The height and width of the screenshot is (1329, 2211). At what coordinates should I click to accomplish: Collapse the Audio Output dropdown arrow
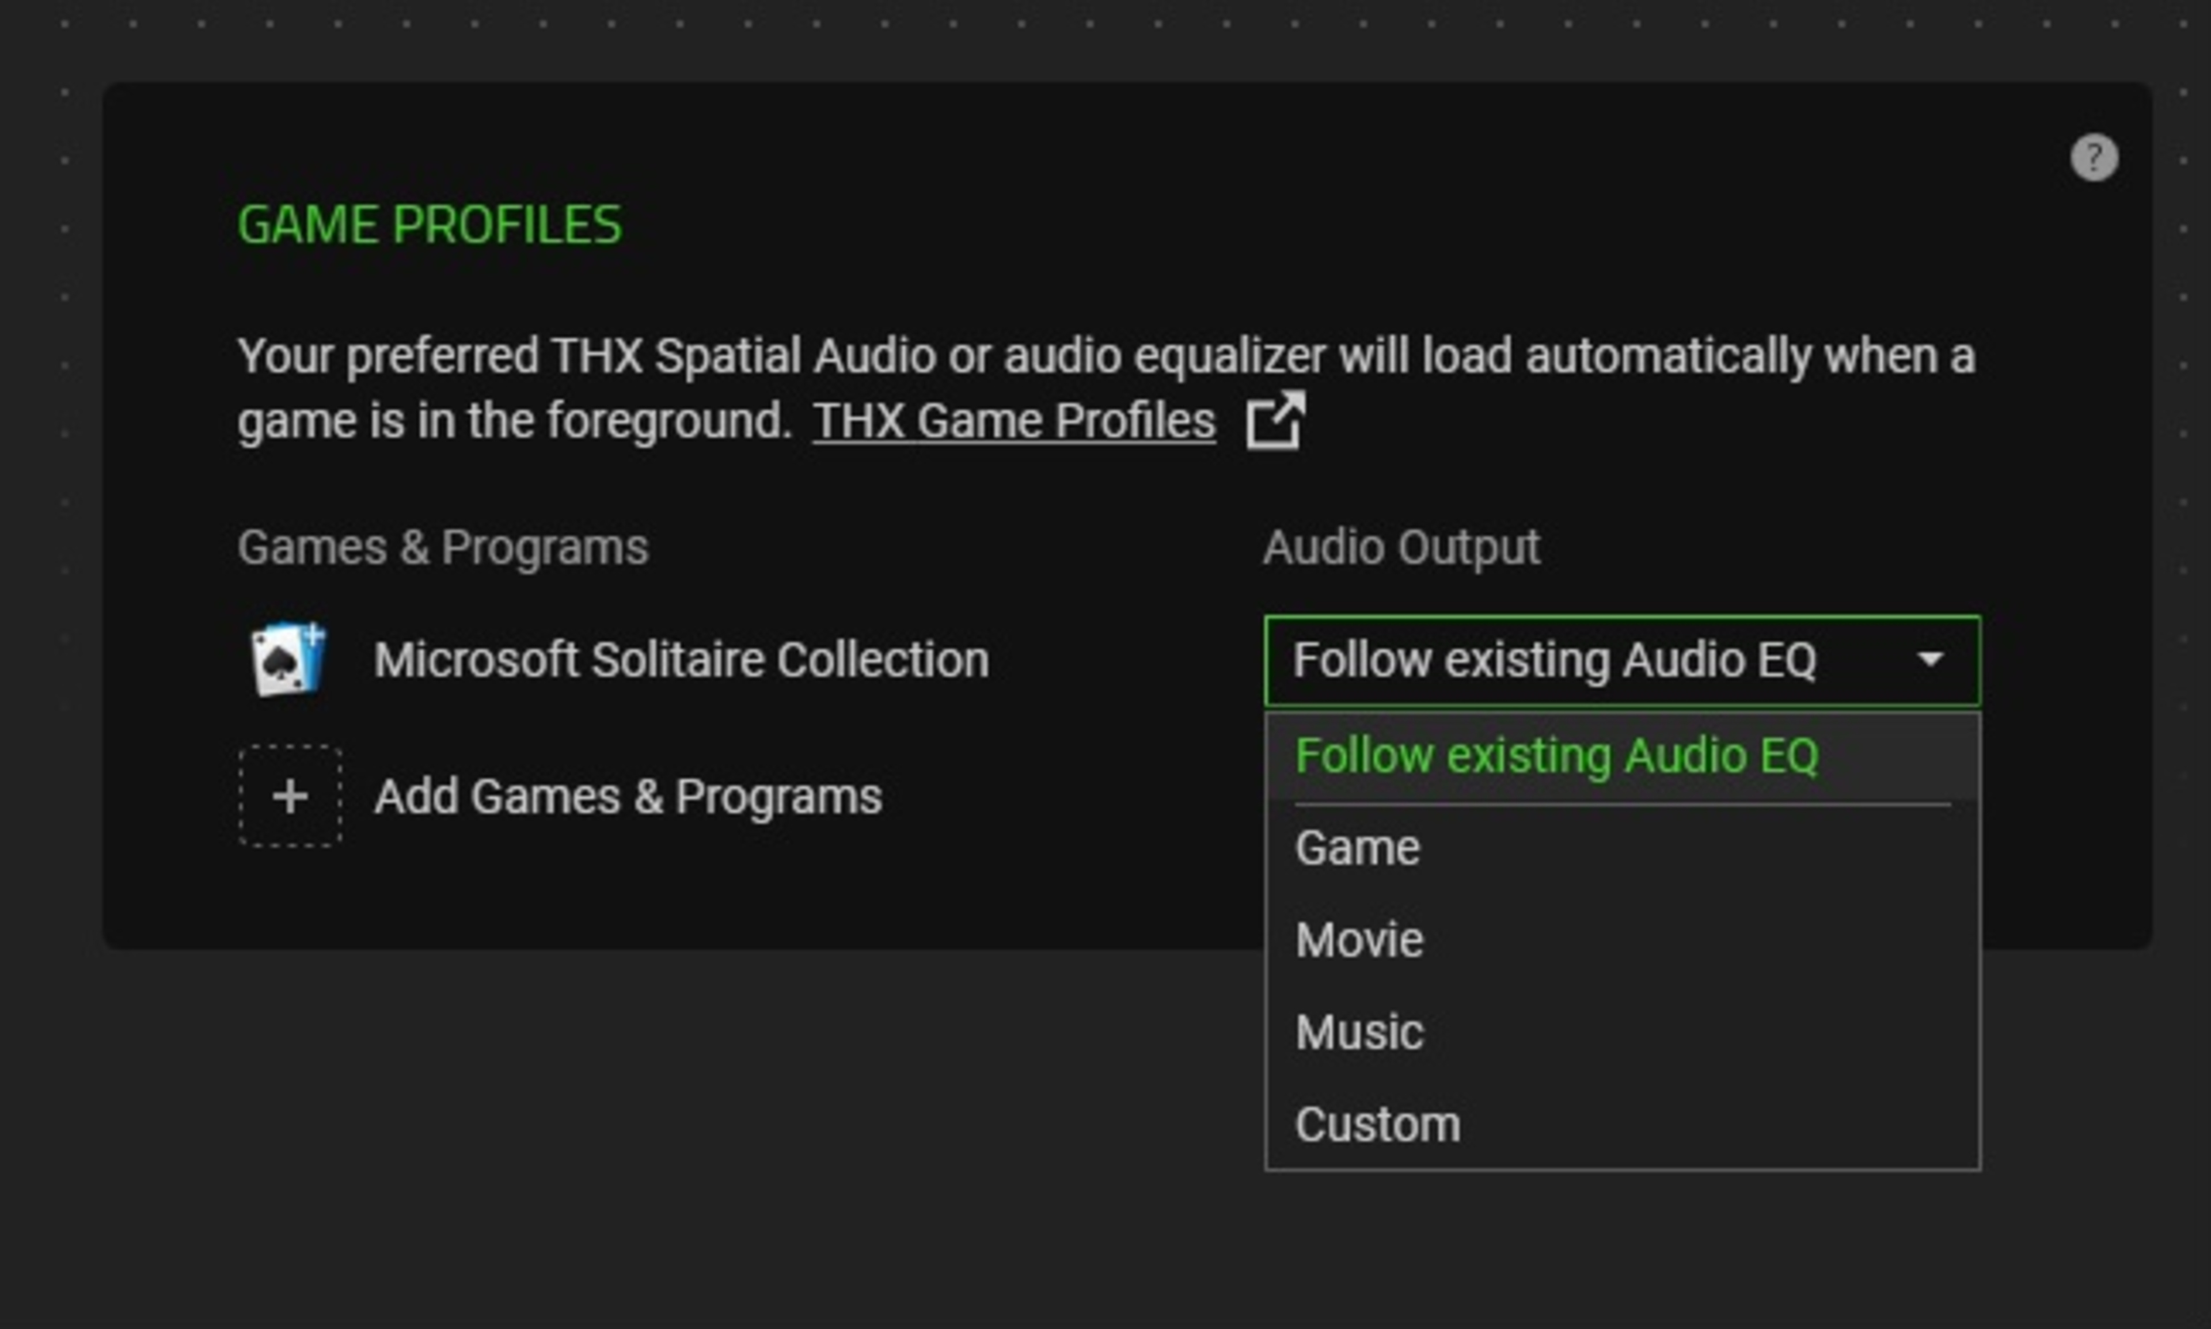(1929, 660)
